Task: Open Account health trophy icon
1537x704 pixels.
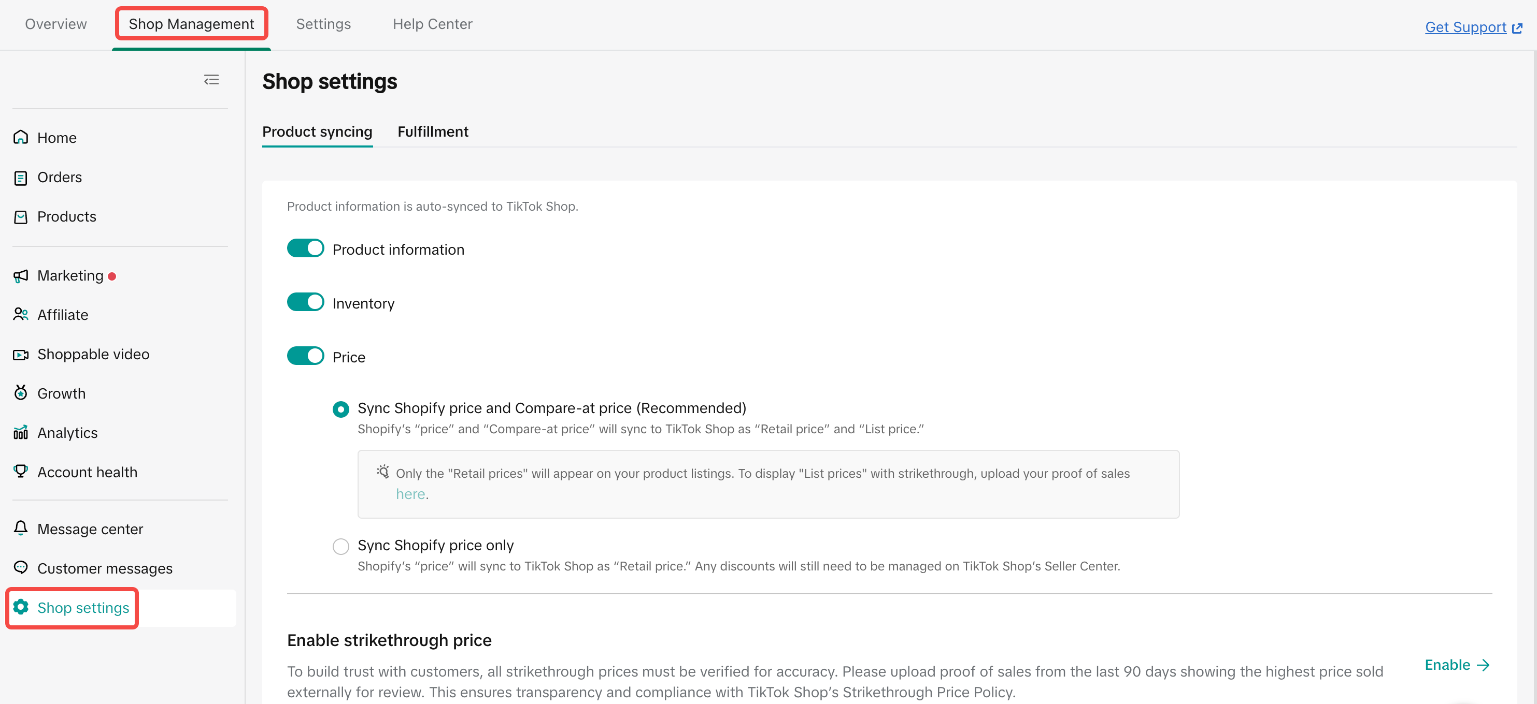Action: click(21, 472)
